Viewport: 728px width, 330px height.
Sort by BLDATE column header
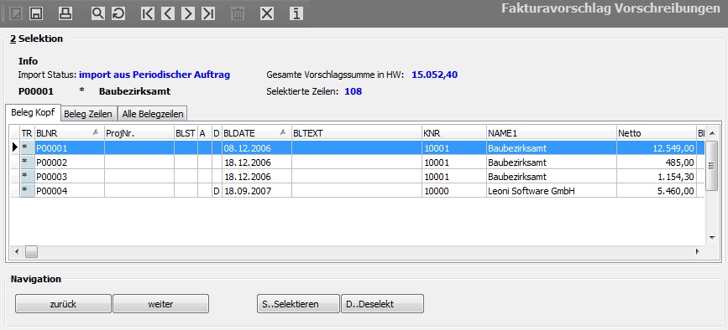(257, 133)
